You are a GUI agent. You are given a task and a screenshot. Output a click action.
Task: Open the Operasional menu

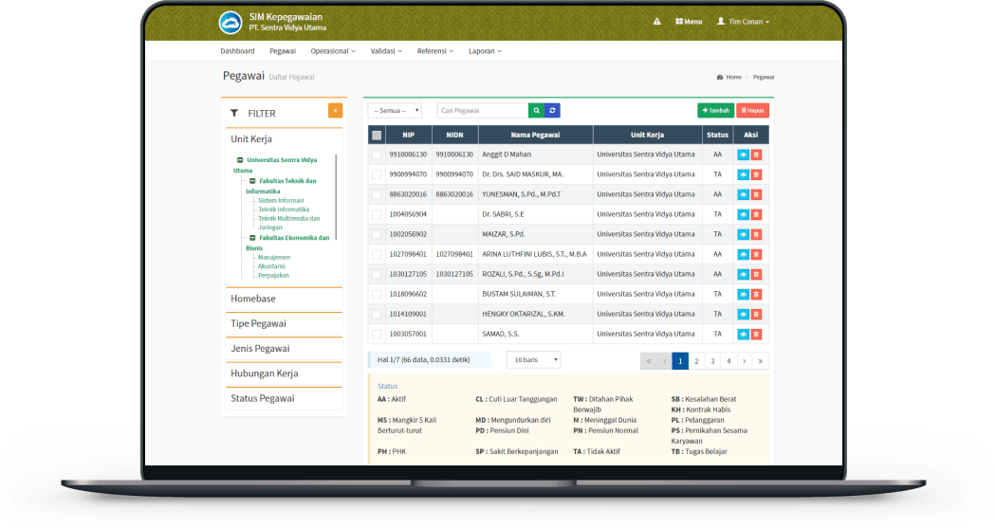click(333, 51)
